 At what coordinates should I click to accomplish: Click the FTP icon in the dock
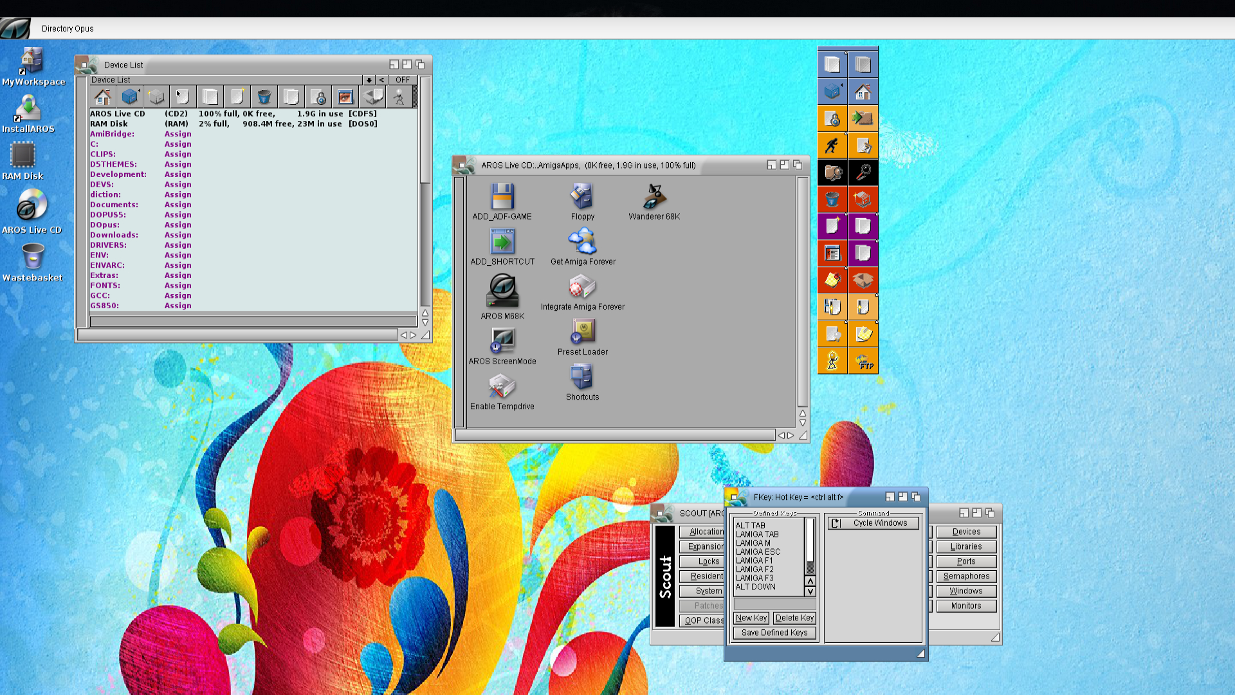pos(863,361)
